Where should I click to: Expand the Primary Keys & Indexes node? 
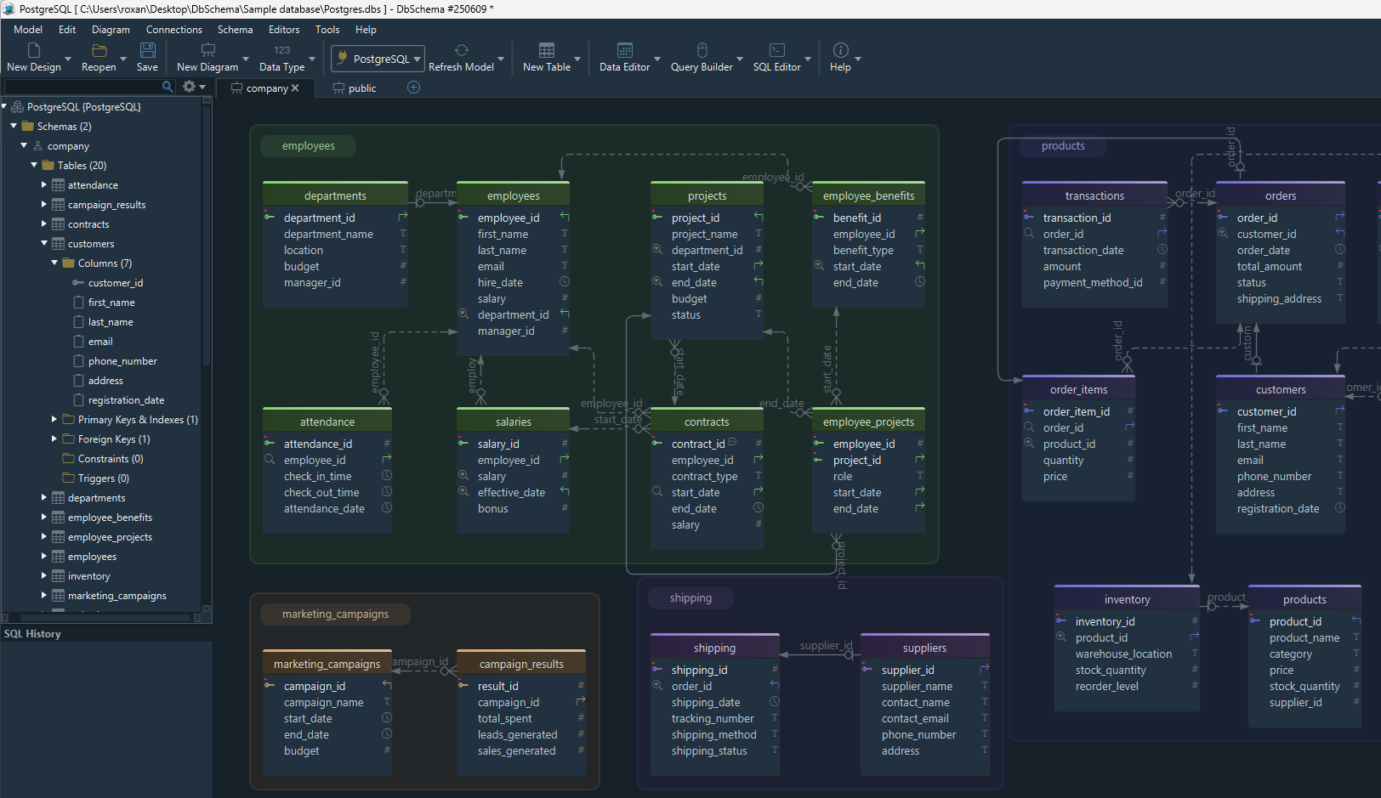pos(54,419)
